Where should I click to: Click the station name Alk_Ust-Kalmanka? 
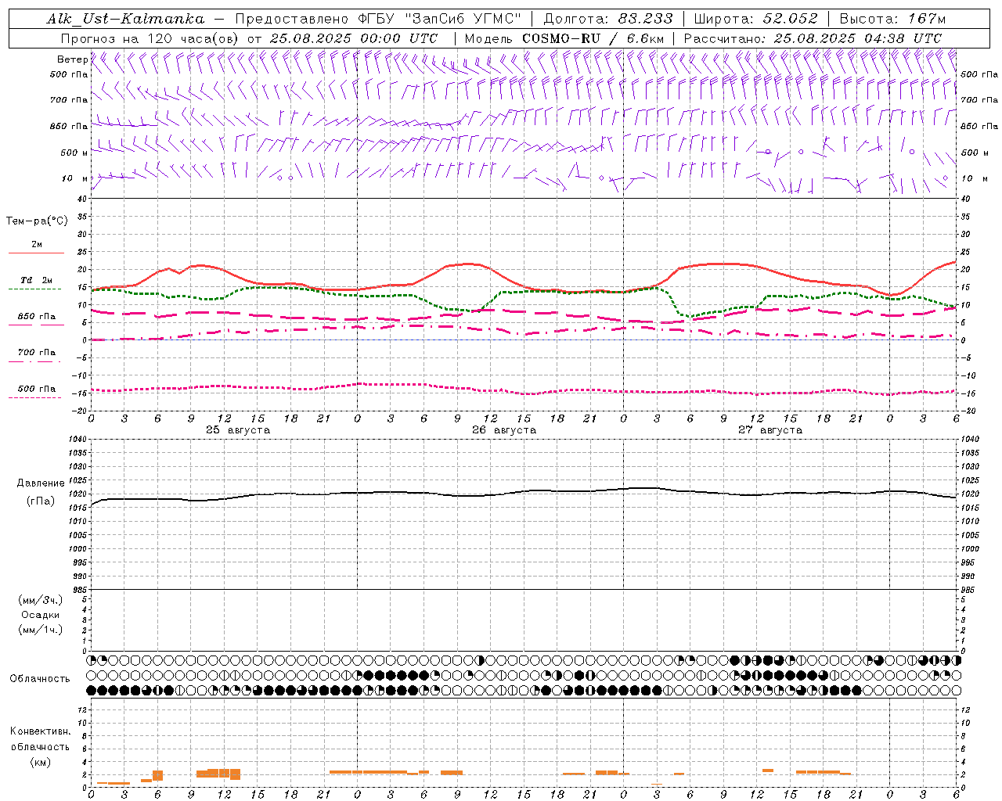point(125,19)
